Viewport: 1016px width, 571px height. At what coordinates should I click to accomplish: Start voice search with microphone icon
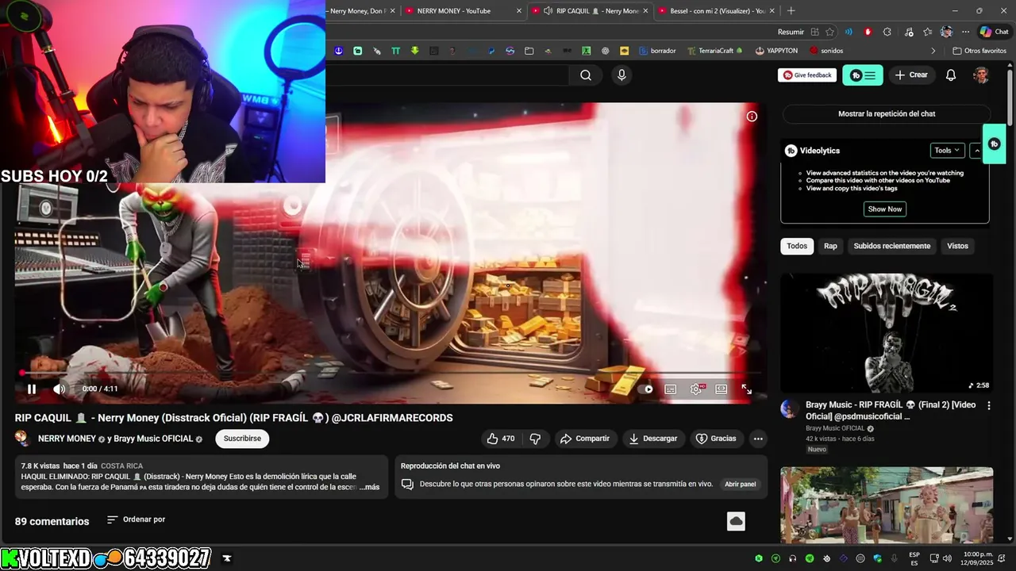coord(622,75)
